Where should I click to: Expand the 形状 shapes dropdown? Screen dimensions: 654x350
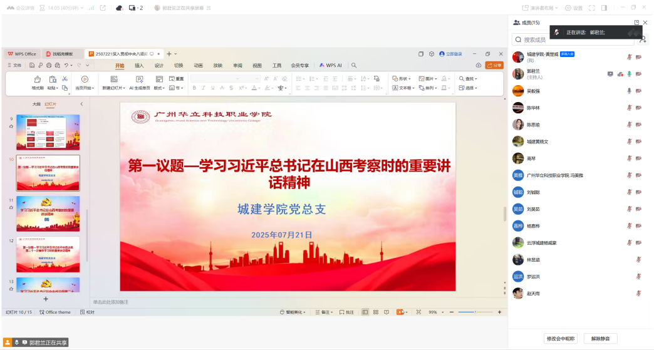[402, 79]
